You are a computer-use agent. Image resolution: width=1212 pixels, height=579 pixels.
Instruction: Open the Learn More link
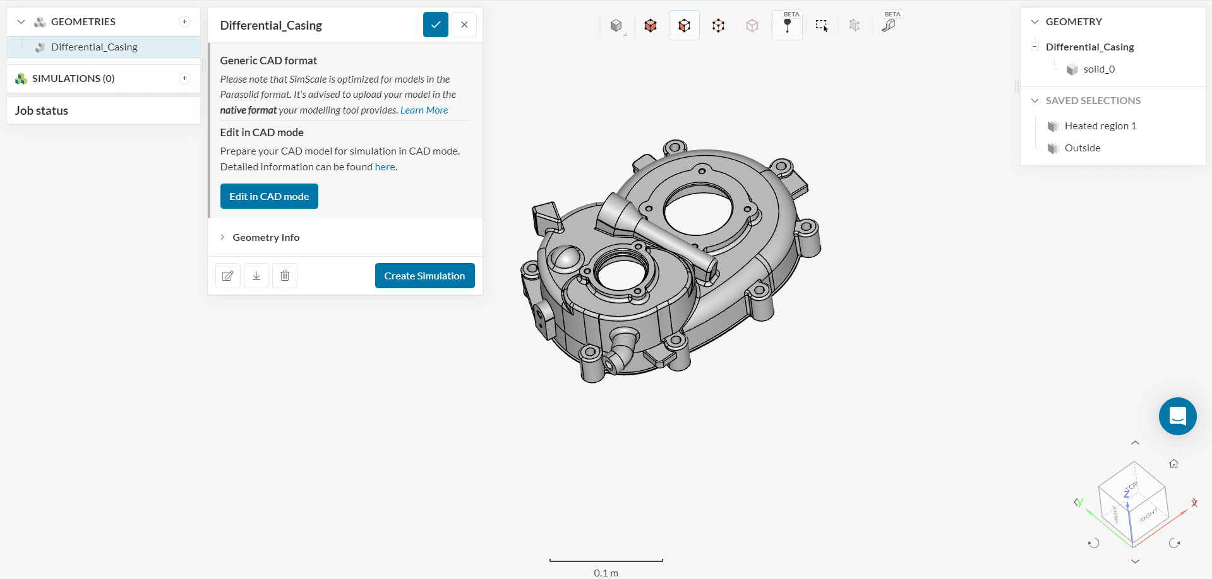click(424, 110)
